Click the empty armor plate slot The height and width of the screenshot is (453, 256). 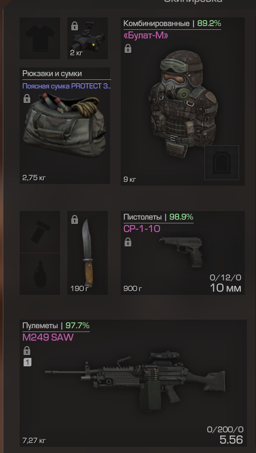[x=222, y=163]
